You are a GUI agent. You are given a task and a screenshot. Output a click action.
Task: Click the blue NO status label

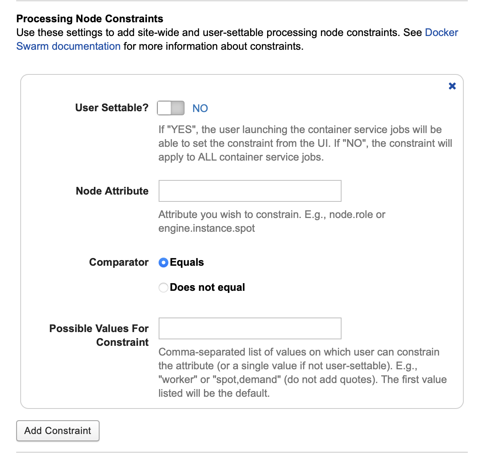click(x=200, y=108)
